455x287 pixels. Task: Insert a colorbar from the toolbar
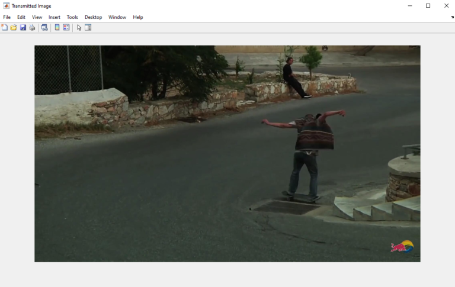[57, 28]
